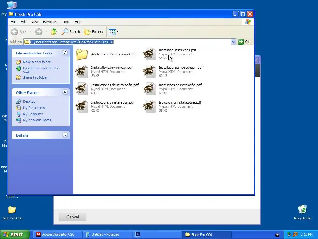Click the Istruzioni di installazione.pdf file name

click(x=180, y=102)
